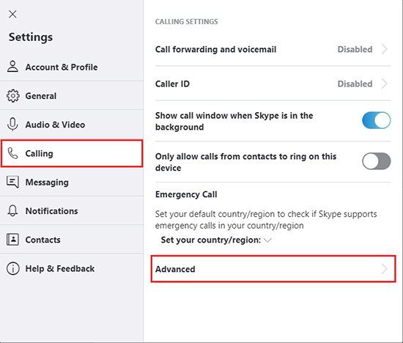Click the Account & Profile person icon
This screenshot has height=343, width=403.
pos(12,67)
